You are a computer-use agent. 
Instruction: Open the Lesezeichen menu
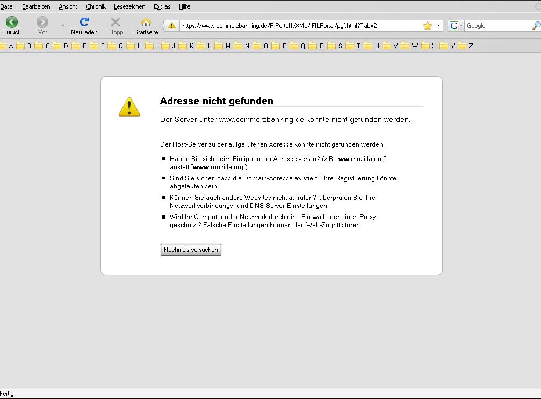tap(129, 6)
